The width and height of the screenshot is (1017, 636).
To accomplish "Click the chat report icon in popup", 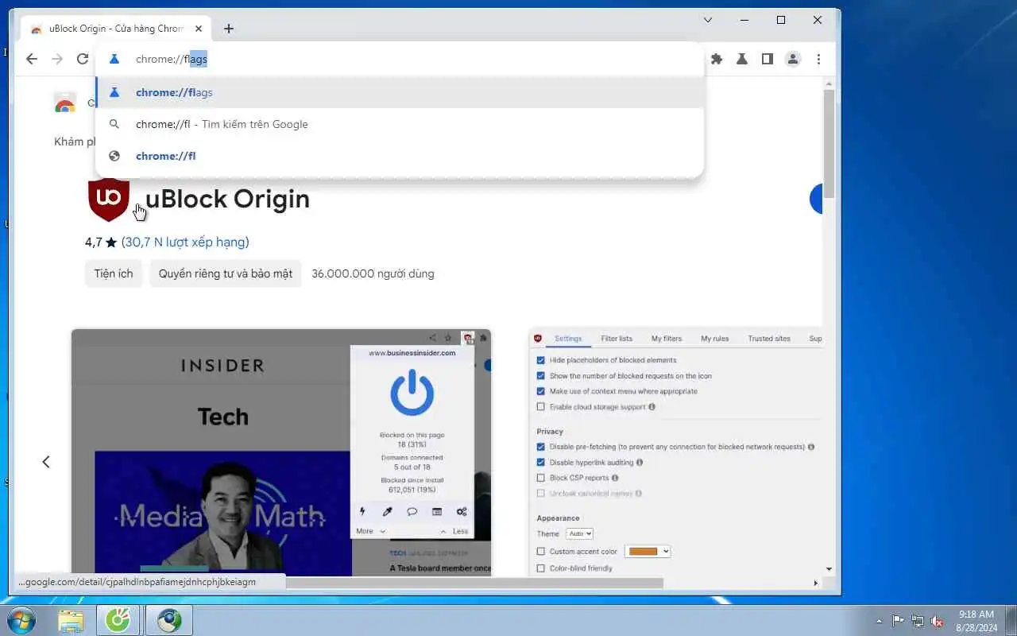I will tap(412, 512).
